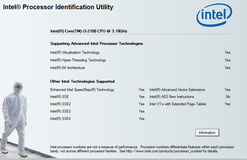The width and height of the screenshot is (247, 160).
Task: Click the Information button
Action: point(207,133)
